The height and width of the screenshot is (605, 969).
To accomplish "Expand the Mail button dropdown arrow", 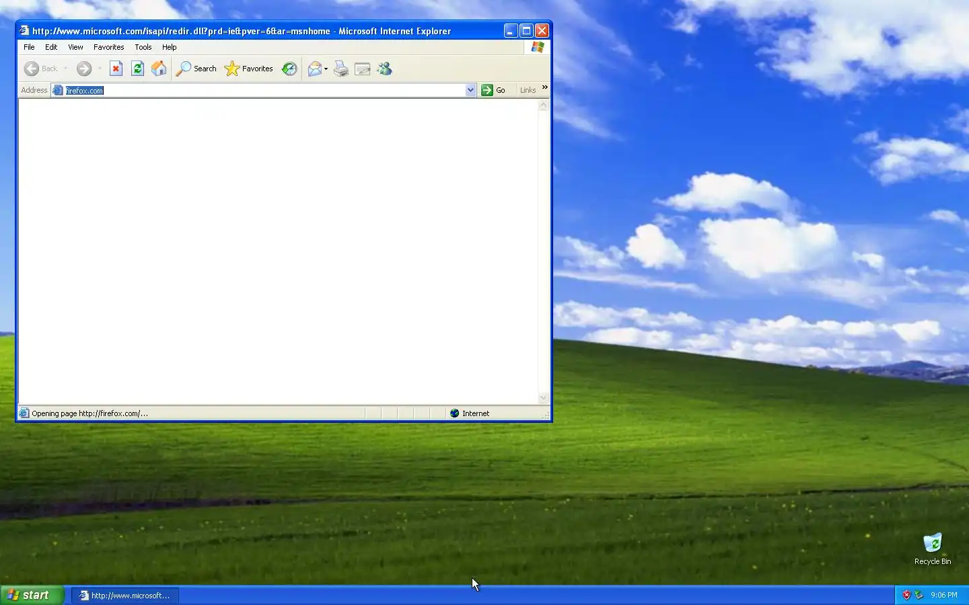I will point(326,69).
